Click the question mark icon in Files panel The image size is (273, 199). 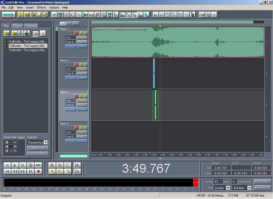tap(43, 33)
